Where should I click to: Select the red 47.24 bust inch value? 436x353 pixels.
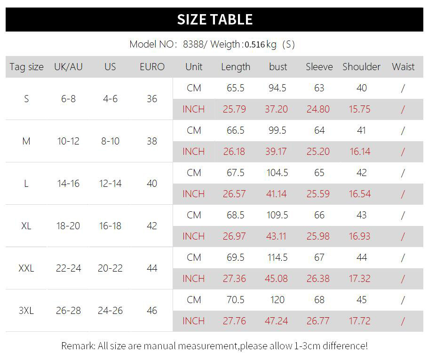pyautogui.click(x=277, y=321)
